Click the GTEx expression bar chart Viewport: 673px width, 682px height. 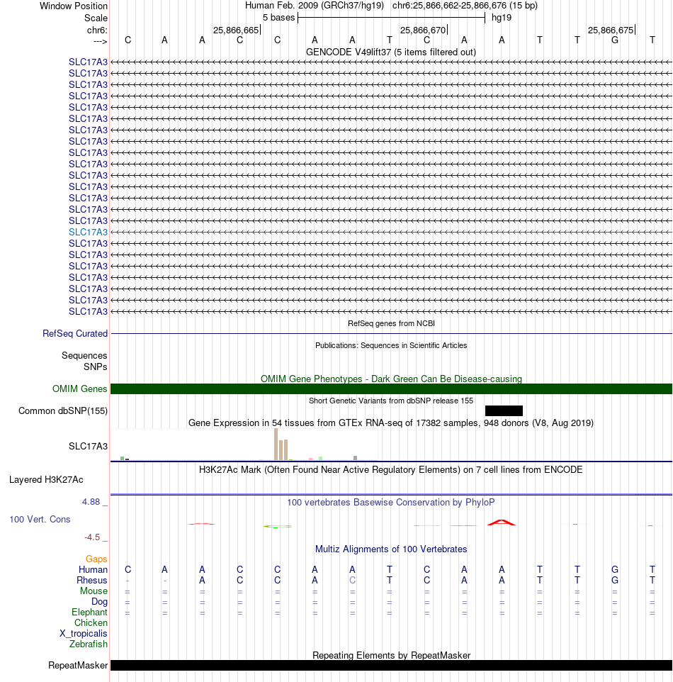coord(244,445)
